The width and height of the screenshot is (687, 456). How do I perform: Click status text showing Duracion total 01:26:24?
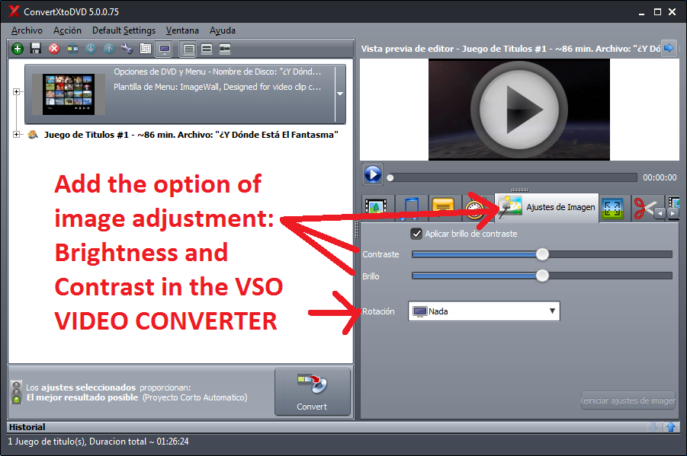pos(98,441)
